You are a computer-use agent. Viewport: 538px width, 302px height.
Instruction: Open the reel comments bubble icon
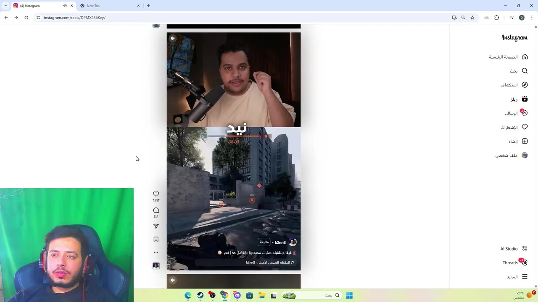pos(156,210)
